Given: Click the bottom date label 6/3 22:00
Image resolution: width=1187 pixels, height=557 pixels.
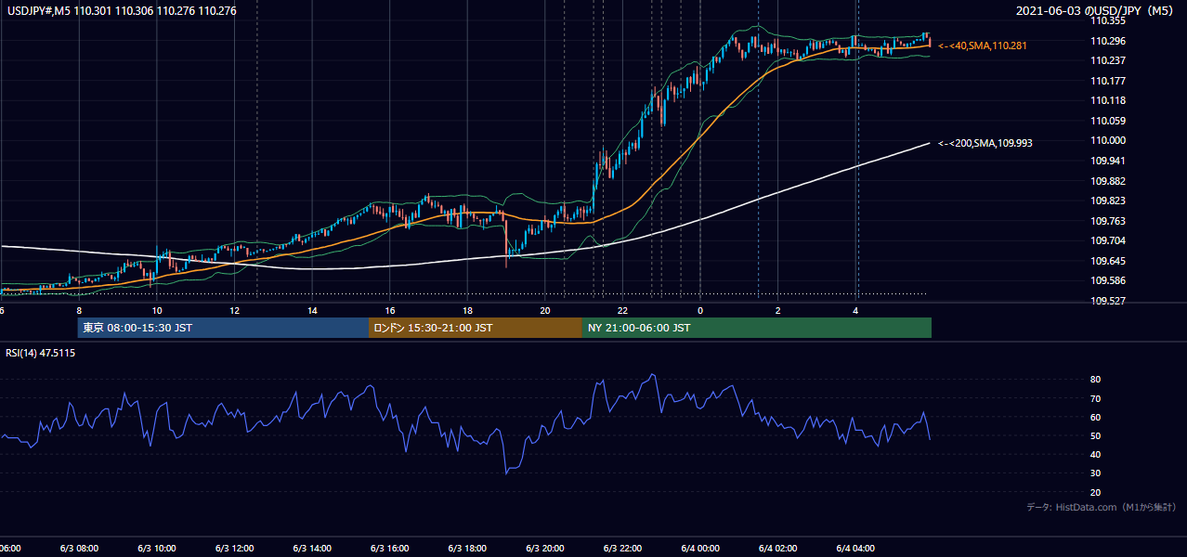Looking at the screenshot, I should 622,549.
